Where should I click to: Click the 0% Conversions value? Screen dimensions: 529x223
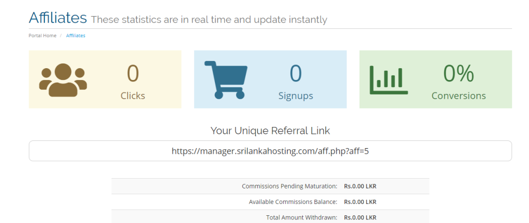tap(458, 73)
